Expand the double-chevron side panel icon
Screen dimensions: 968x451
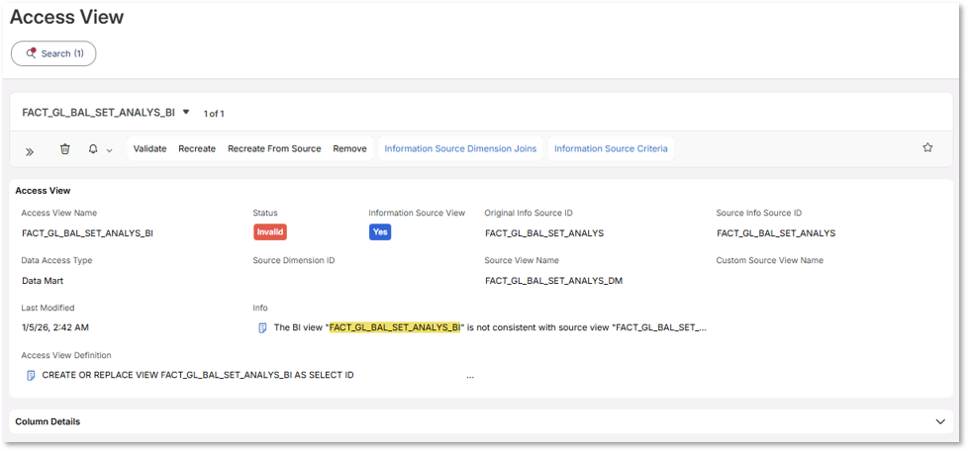[29, 149]
